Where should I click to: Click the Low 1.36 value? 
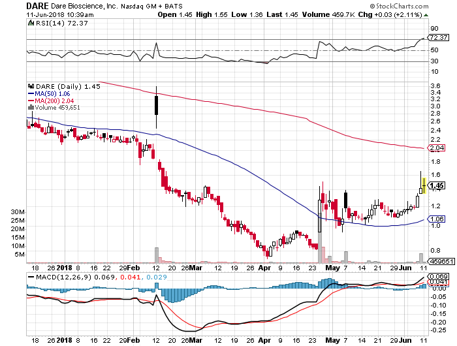[247, 14]
